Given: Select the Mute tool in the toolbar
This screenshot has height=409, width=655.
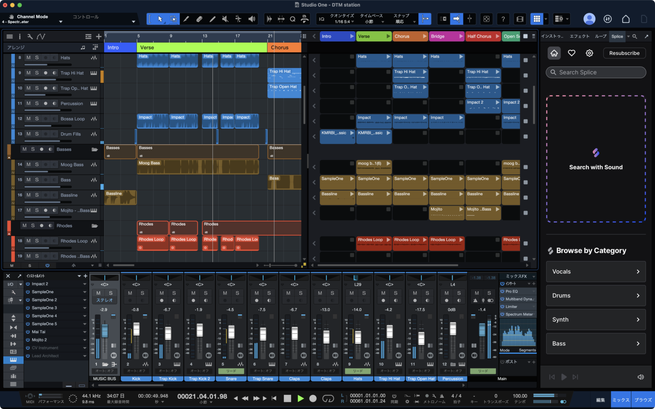Looking at the screenshot, I should pyautogui.click(x=226, y=19).
